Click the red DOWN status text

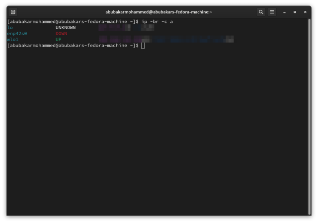61,34
